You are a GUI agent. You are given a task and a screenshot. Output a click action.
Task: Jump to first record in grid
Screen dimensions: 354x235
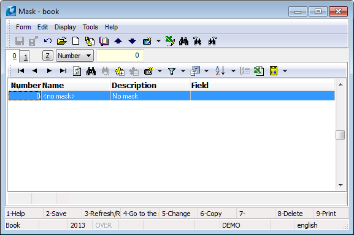point(21,71)
